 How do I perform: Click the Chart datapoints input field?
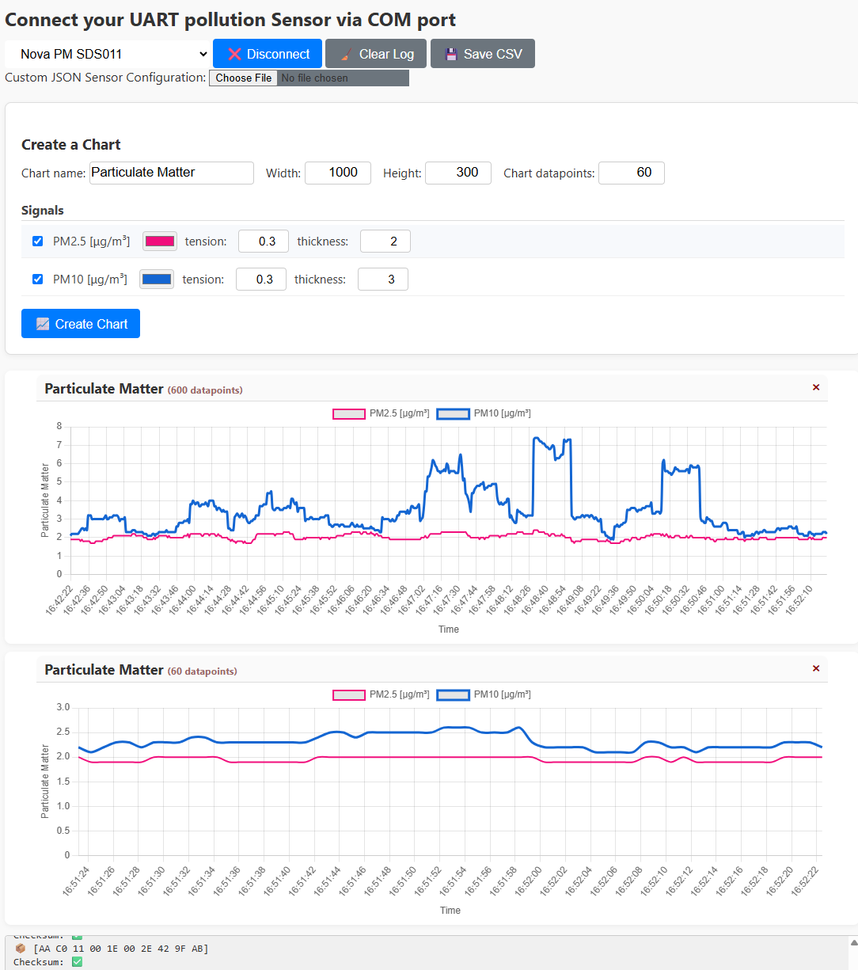[x=631, y=173]
